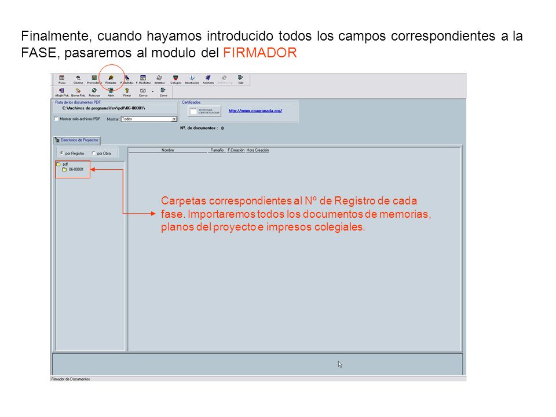The width and height of the screenshot is (556, 417).
Task: Sort by the Tamaño column header
Action: pyautogui.click(x=217, y=151)
